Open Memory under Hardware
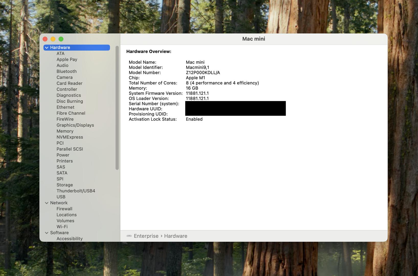Viewport: 418px width, 276px height. 65,131
